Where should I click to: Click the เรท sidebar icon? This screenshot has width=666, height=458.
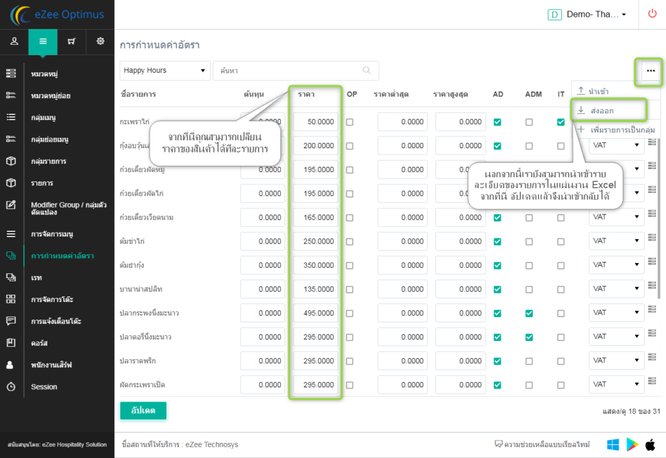[11, 277]
